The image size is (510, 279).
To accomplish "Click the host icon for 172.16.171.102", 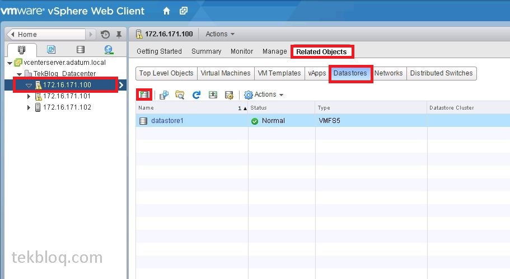I will [x=38, y=107].
